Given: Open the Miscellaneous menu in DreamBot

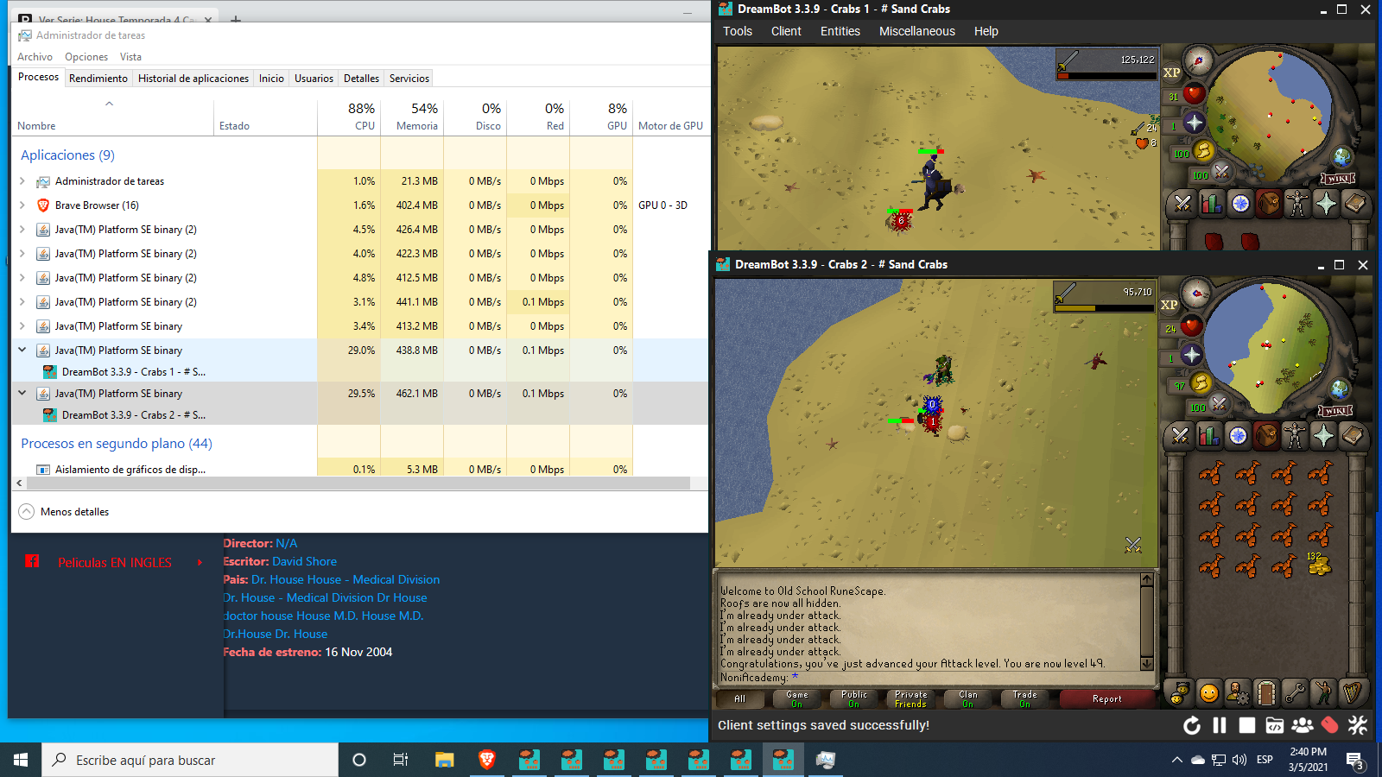Looking at the screenshot, I should tap(916, 31).
